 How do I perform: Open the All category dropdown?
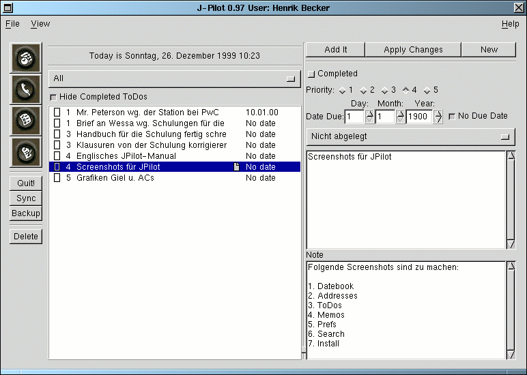click(175, 78)
